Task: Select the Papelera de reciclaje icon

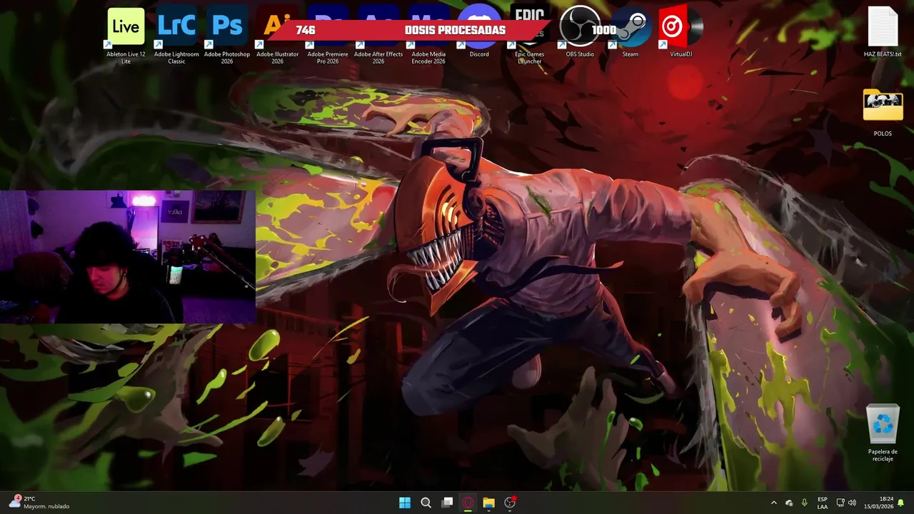Action: click(883, 433)
